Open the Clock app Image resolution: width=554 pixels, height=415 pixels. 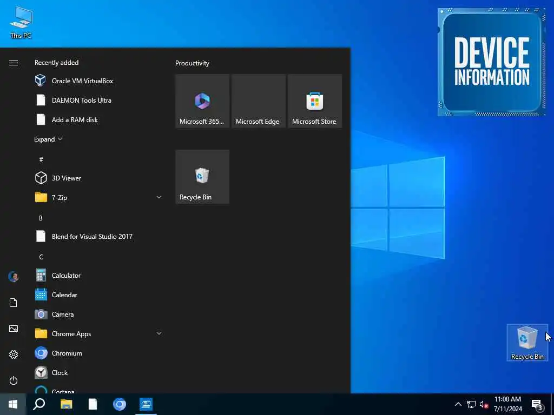click(98, 372)
